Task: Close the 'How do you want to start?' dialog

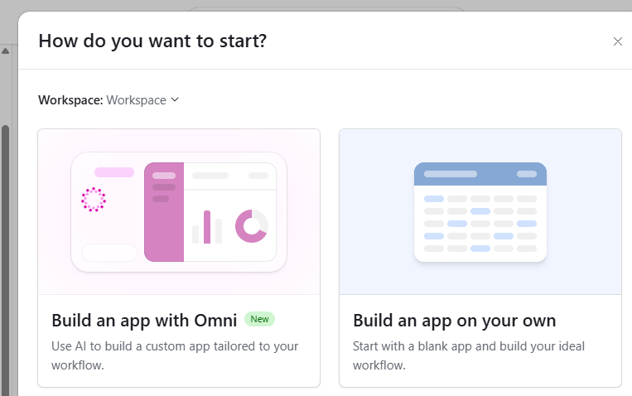Action: click(617, 41)
